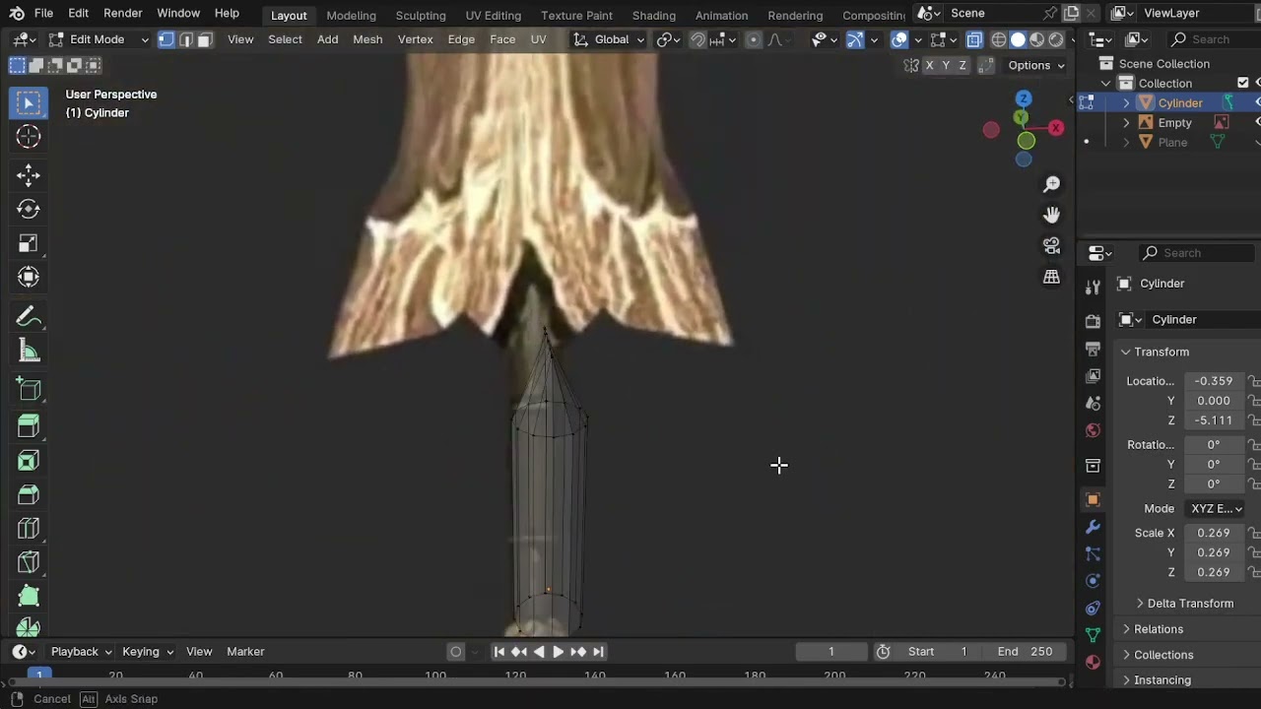Pick the Rotate tool
Viewport: 1261px width, 709px height.
(29, 209)
